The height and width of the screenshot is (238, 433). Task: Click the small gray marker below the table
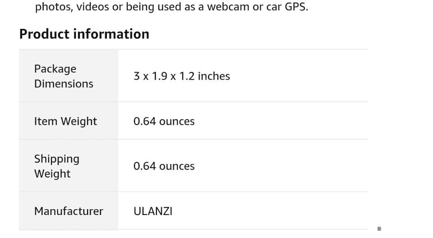(x=379, y=229)
